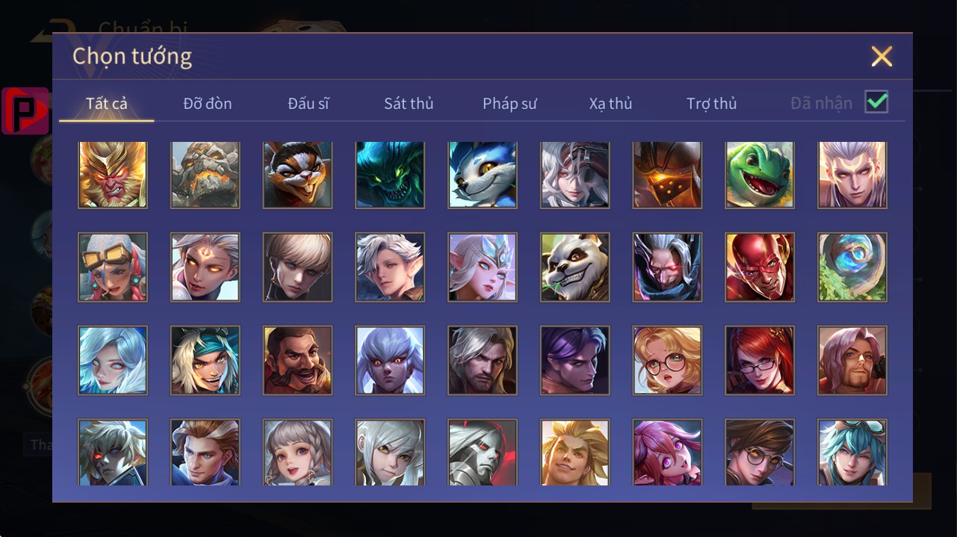957x537 pixels.
Task: Open the Sát thủ tab
Action: (409, 103)
